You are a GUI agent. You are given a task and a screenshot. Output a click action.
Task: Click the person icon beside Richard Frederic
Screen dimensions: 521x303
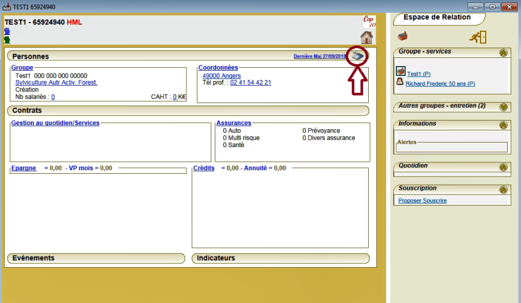coord(400,82)
